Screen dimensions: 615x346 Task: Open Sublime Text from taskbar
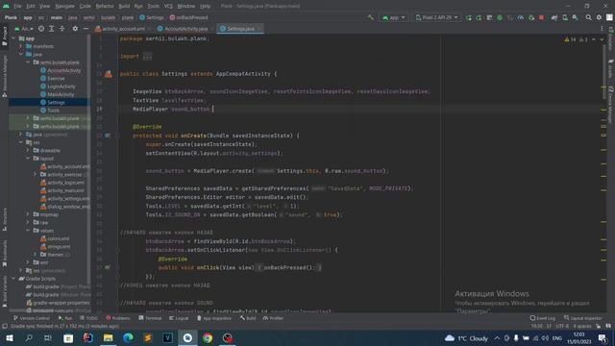[x=148, y=337]
